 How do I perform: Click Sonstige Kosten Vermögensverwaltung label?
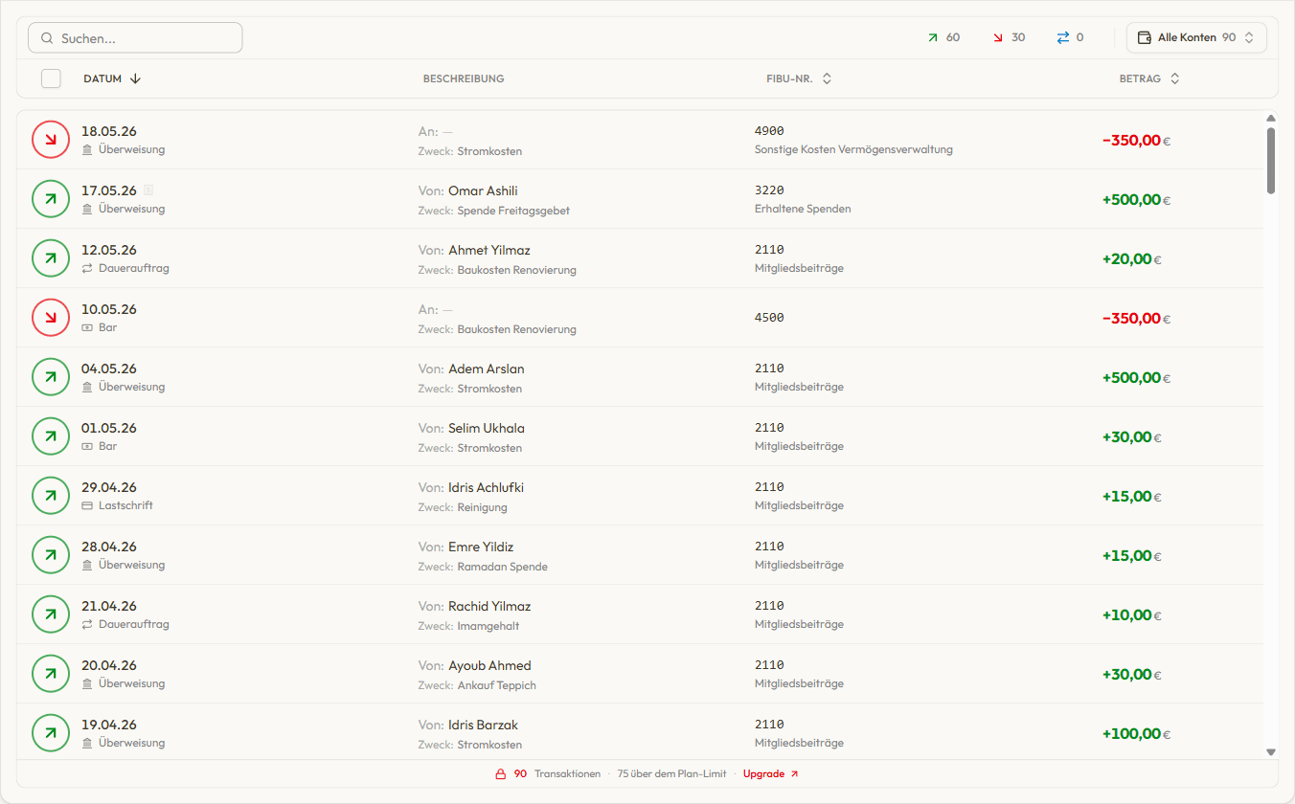click(x=853, y=150)
